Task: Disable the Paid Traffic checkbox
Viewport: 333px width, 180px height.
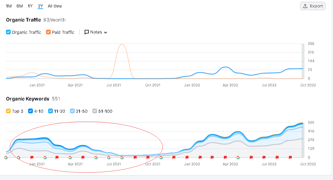Action: click(48, 32)
